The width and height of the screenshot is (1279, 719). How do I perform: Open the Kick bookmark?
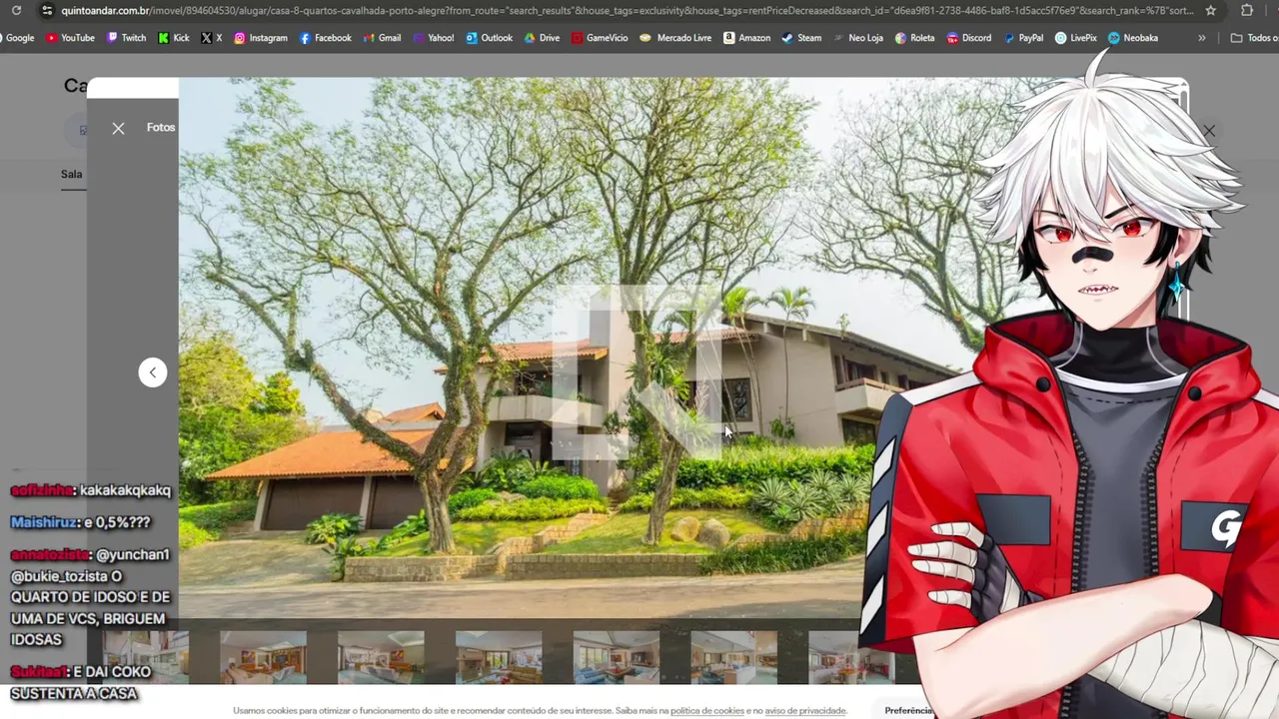coord(173,38)
